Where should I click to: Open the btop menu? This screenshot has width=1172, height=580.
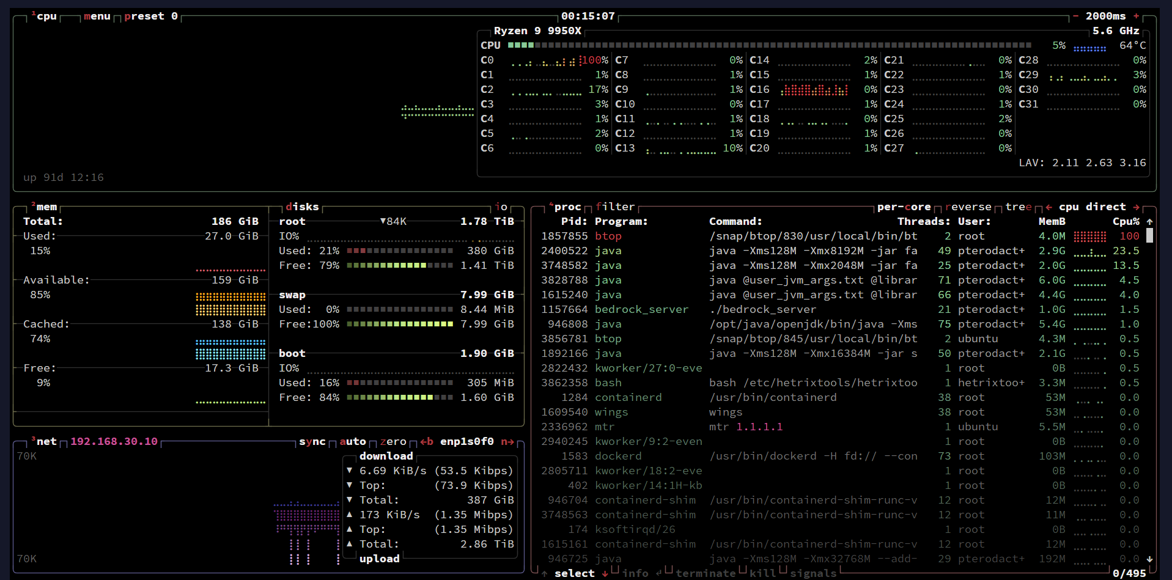click(97, 16)
